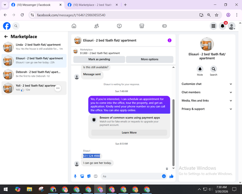
Task: Open Friends icon in top navigation
Action: 96,26
